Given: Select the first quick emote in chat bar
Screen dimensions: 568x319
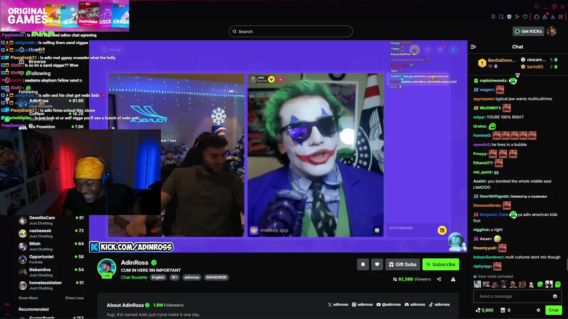Looking at the screenshot, I should pyautogui.click(x=477, y=284).
